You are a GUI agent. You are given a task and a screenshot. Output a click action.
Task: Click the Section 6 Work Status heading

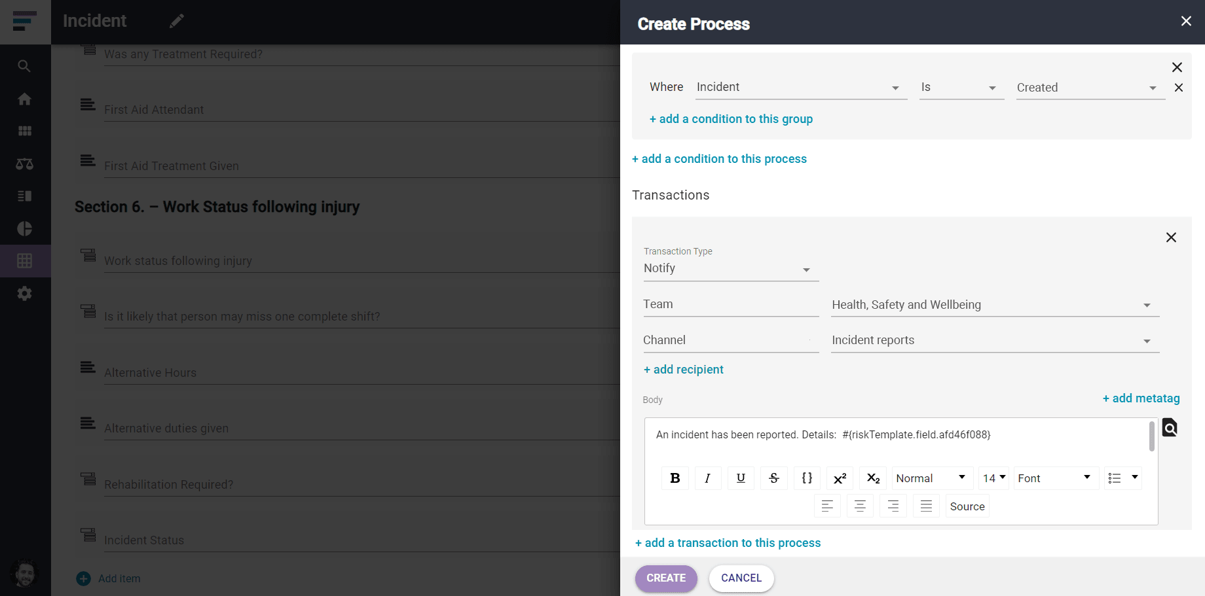[x=217, y=207]
